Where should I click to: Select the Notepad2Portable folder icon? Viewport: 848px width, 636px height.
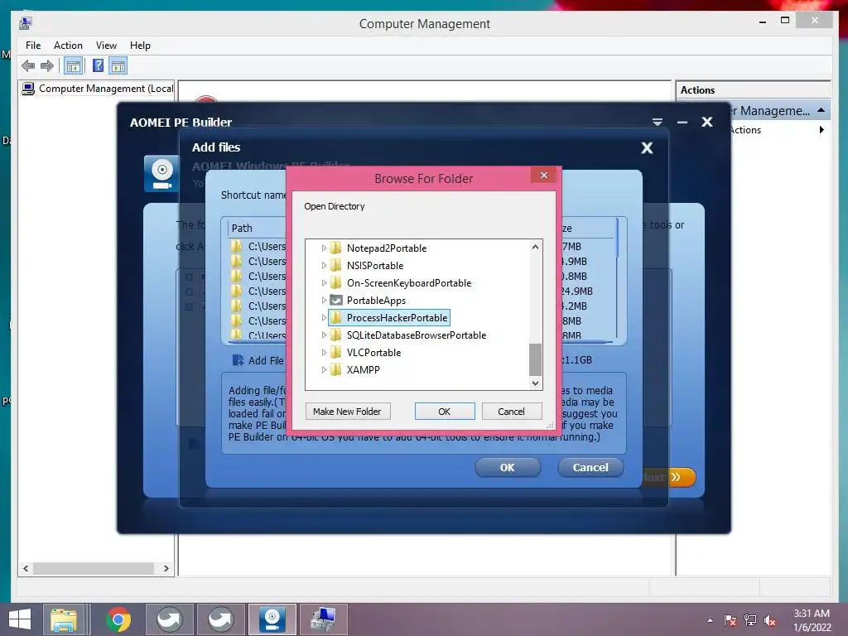[x=336, y=248]
